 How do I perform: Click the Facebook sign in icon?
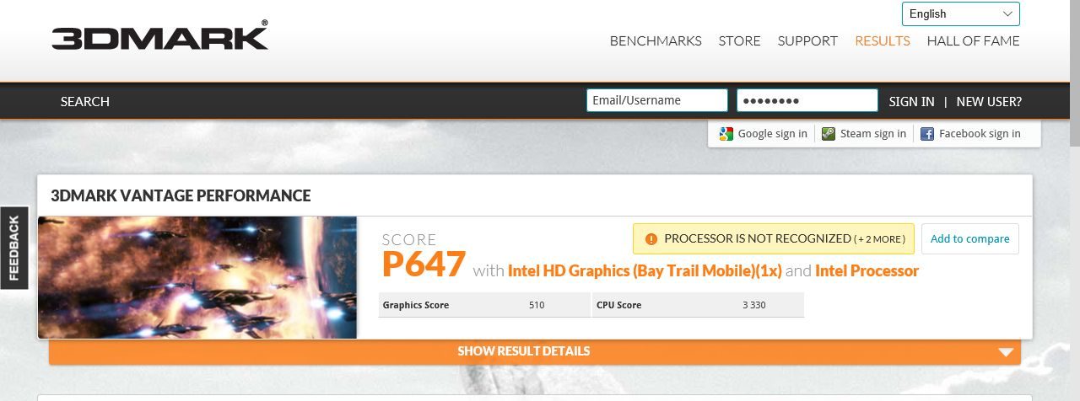926,134
